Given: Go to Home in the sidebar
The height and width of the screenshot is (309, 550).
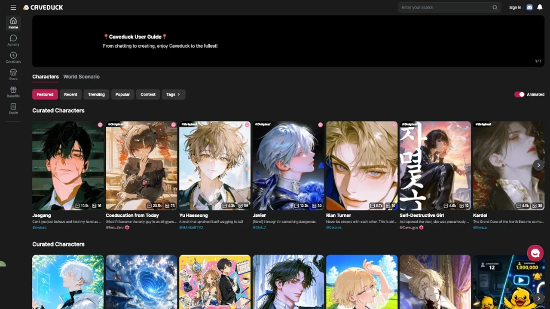Looking at the screenshot, I should pos(13,23).
